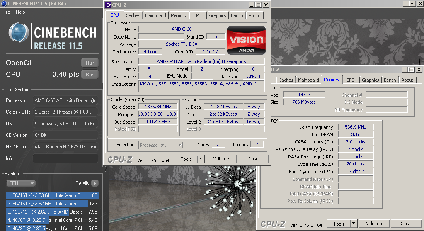Open SPD tab in background CPU-Z window
The image size is (424, 231).
[351, 80]
